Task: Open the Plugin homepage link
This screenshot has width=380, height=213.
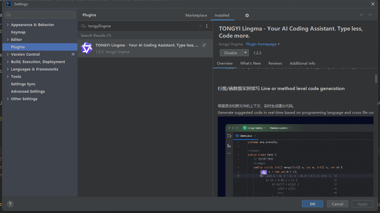Action: point(263,44)
